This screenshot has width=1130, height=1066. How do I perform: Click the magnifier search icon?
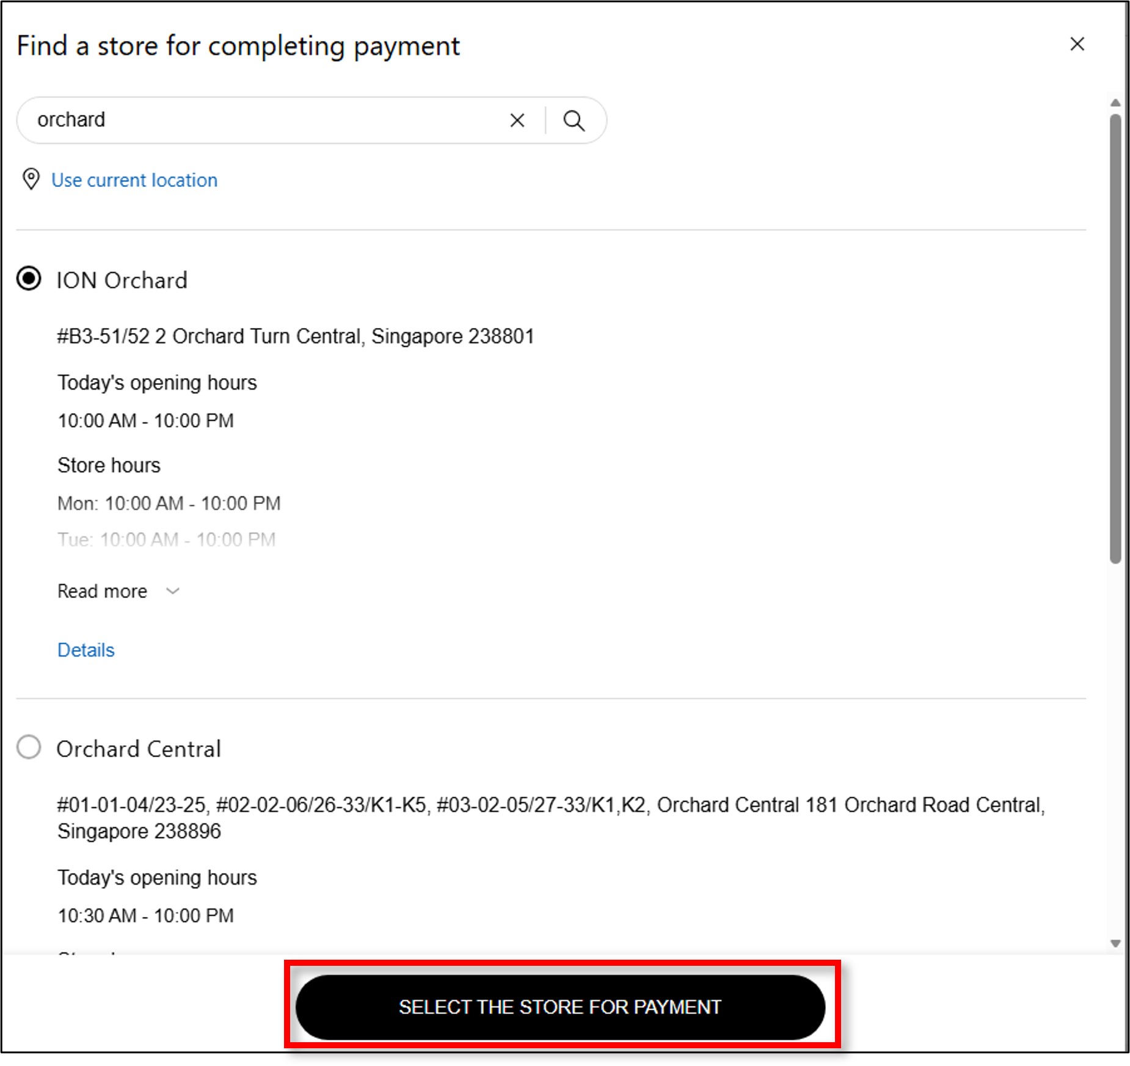[574, 120]
